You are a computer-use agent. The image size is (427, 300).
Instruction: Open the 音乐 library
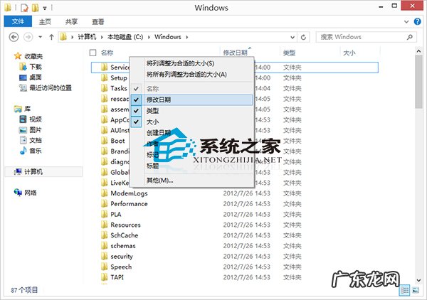(36, 151)
